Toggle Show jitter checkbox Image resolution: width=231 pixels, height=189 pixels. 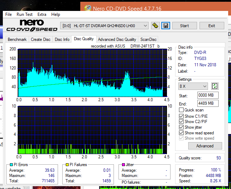(x=181, y=127)
